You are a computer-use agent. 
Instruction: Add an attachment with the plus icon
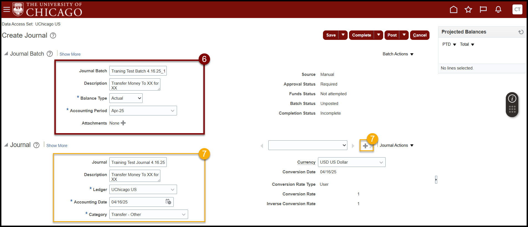123,123
